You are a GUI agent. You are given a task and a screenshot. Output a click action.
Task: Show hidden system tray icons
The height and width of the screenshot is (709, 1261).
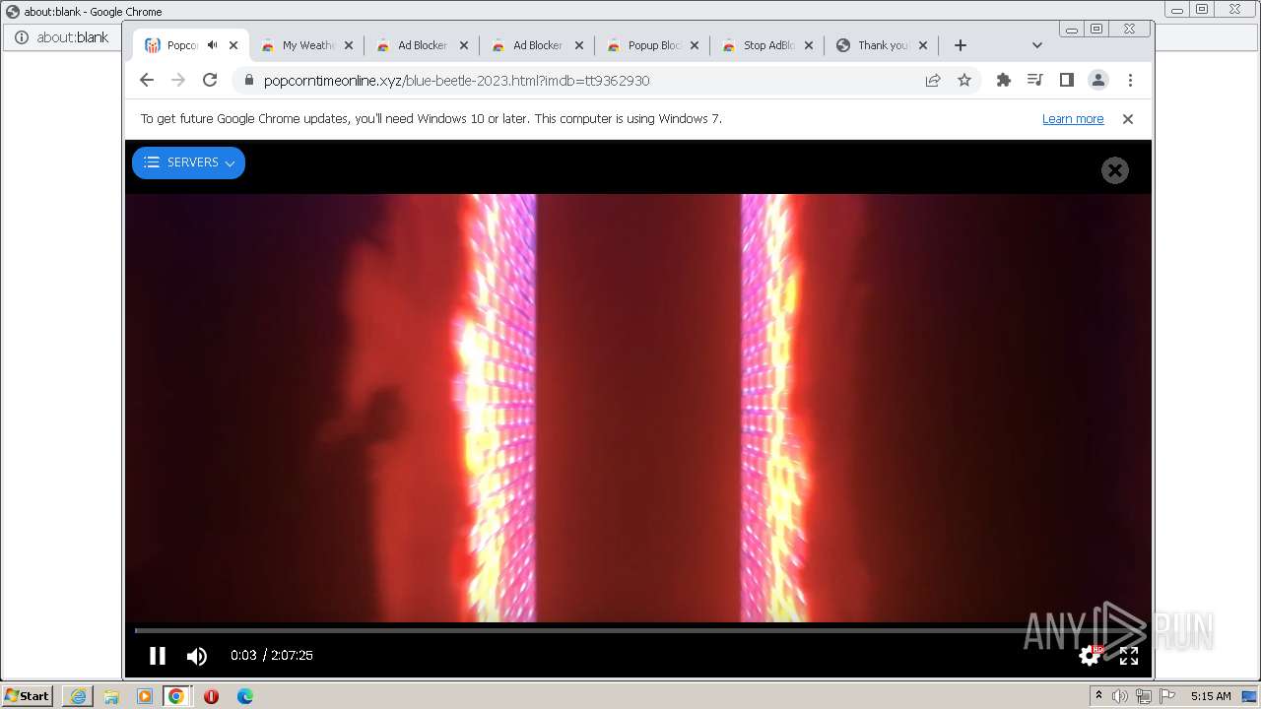point(1098,696)
